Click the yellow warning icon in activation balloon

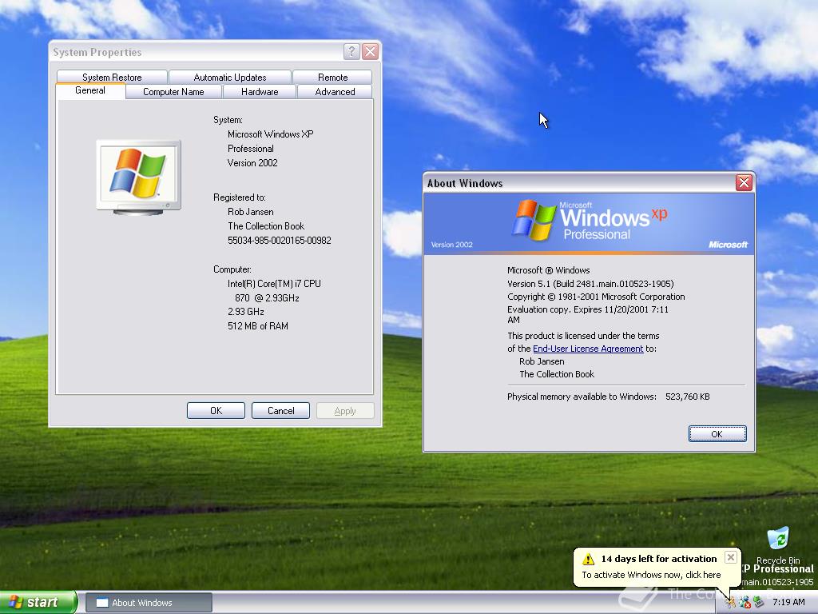[x=588, y=559]
